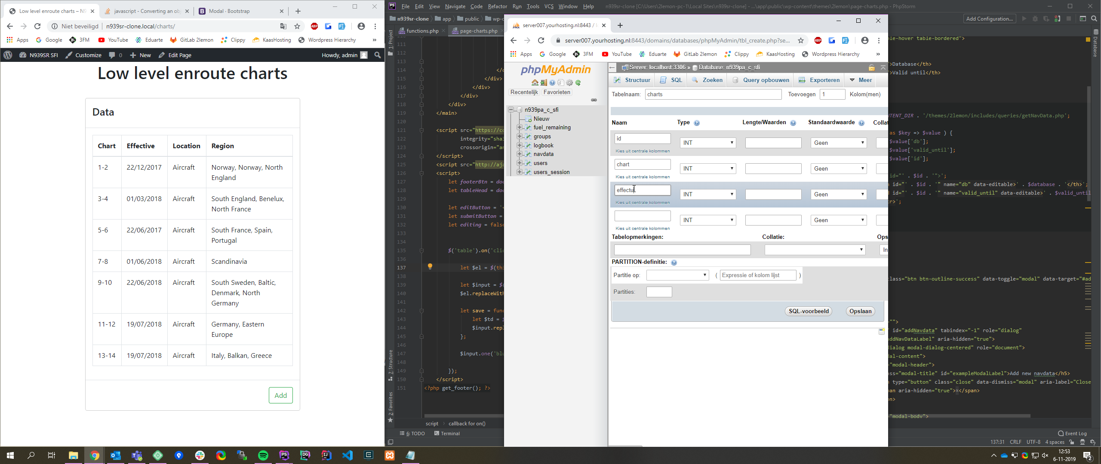Open the Partitie op dropdown
The image size is (1101, 464).
click(677, 275)
